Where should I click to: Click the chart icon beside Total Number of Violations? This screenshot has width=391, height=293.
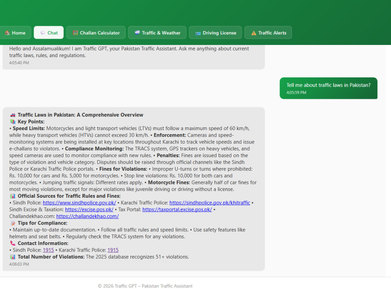coord(13,257)
